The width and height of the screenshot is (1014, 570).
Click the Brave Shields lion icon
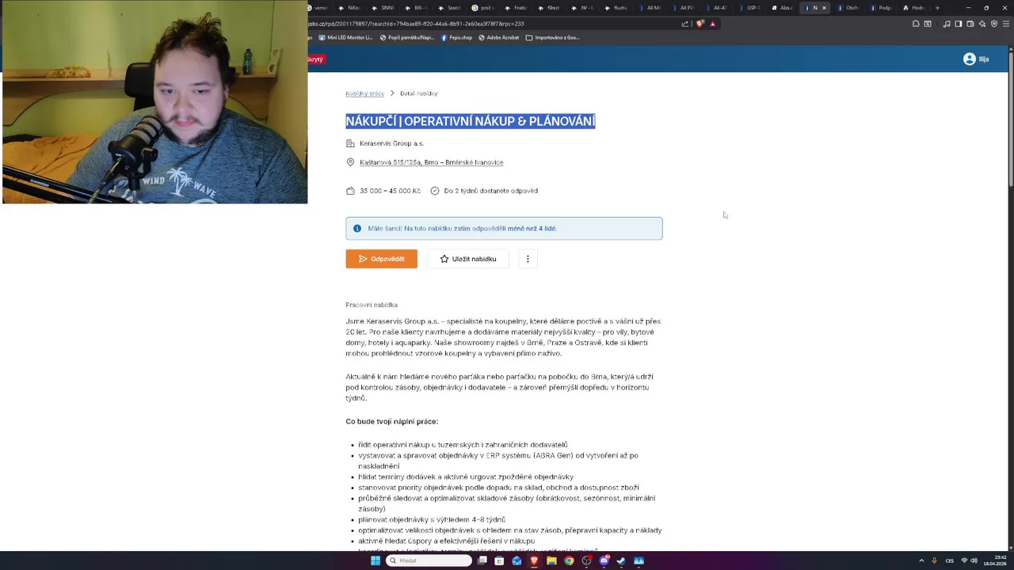[700, 24]
